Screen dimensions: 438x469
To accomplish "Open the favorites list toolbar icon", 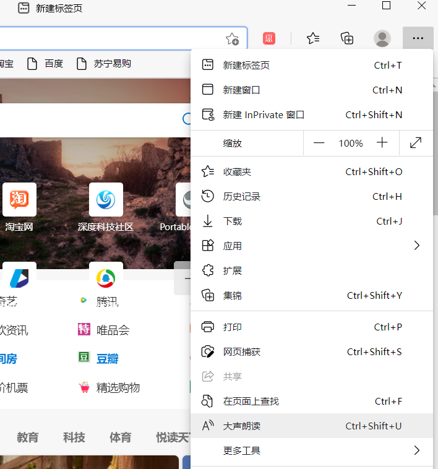I will click(313, 38).
